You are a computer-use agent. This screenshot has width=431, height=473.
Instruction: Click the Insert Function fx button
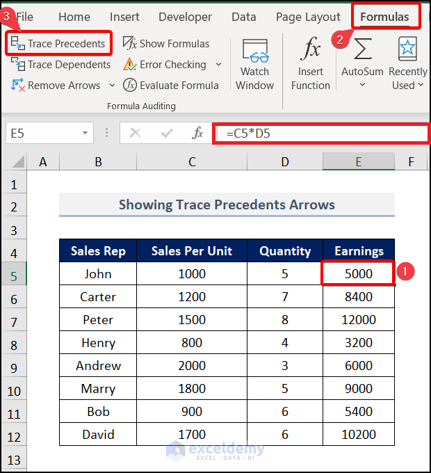311,64
